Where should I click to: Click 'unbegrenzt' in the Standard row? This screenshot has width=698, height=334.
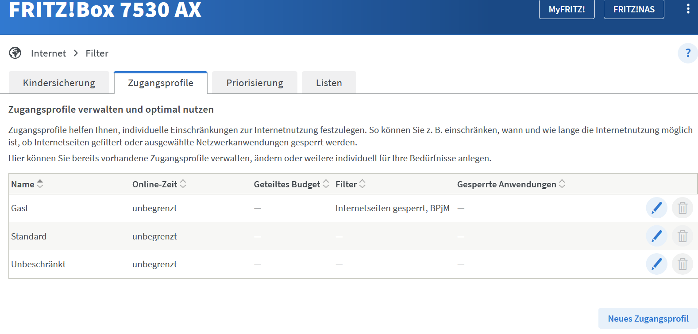click(154, 236)
